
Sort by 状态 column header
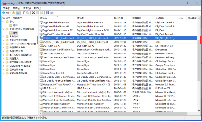tap(182, 18)
